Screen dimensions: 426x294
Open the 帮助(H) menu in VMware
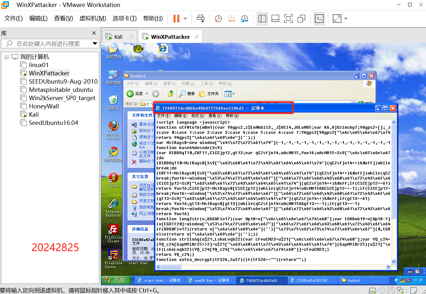point(153,18)
